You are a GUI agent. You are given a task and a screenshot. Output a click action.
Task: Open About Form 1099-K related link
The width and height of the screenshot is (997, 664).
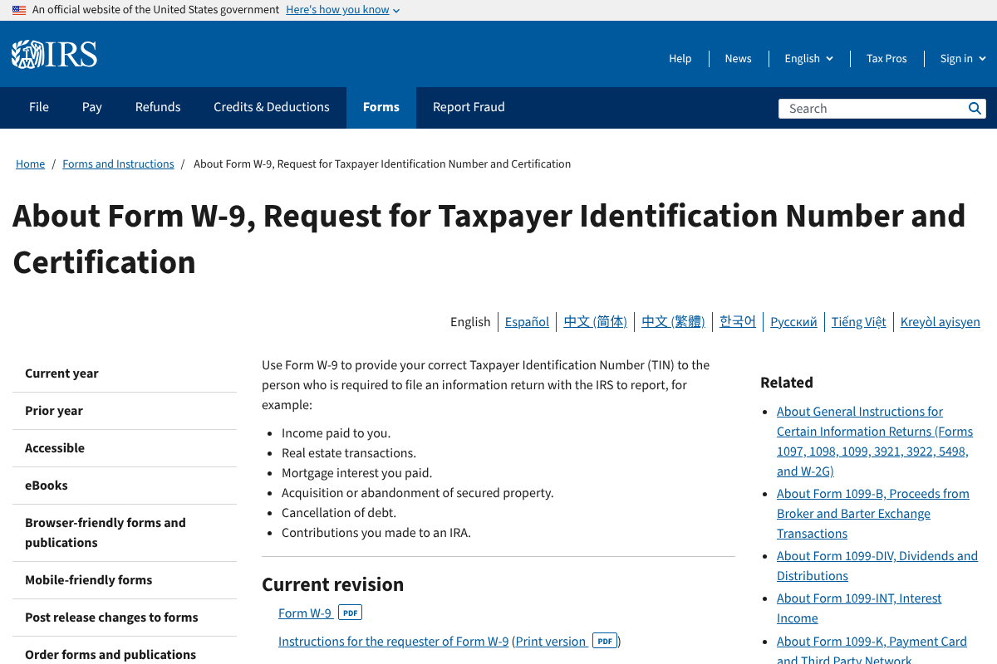pyautogui.click(x=872, y=649)
